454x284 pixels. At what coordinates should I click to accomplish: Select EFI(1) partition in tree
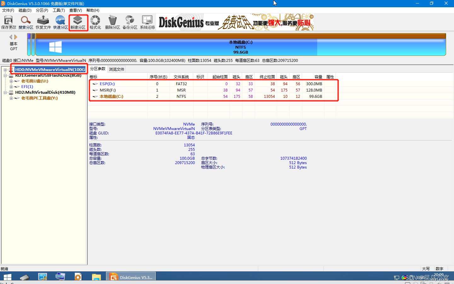pos(27,87)
